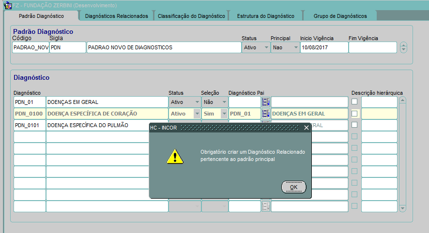Screen dimensions: 429x233
Task: Click Inicio Vigência field 10/08/2017
Action: [324, 47]
